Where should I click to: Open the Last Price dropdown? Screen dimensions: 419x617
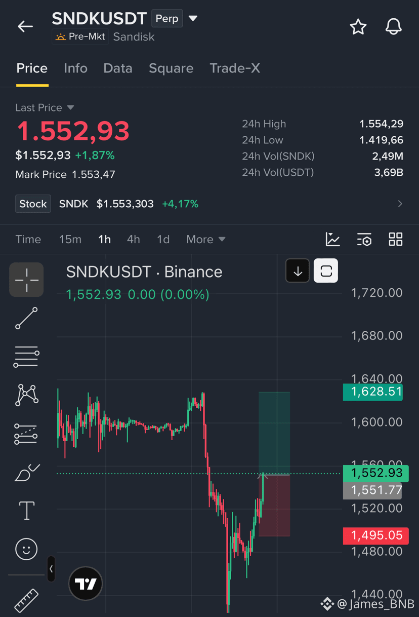point(45,107)
